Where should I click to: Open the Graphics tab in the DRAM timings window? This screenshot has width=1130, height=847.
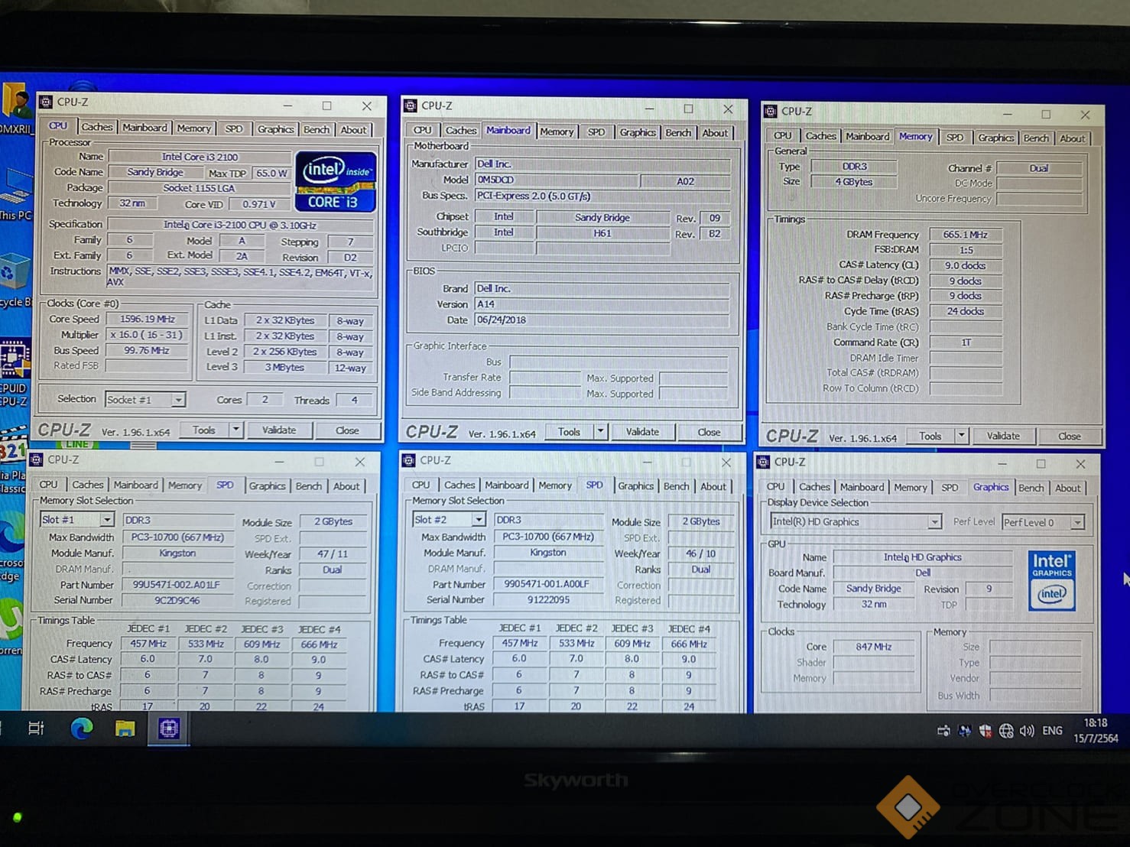pyautogui.click(x=995, y=138)
